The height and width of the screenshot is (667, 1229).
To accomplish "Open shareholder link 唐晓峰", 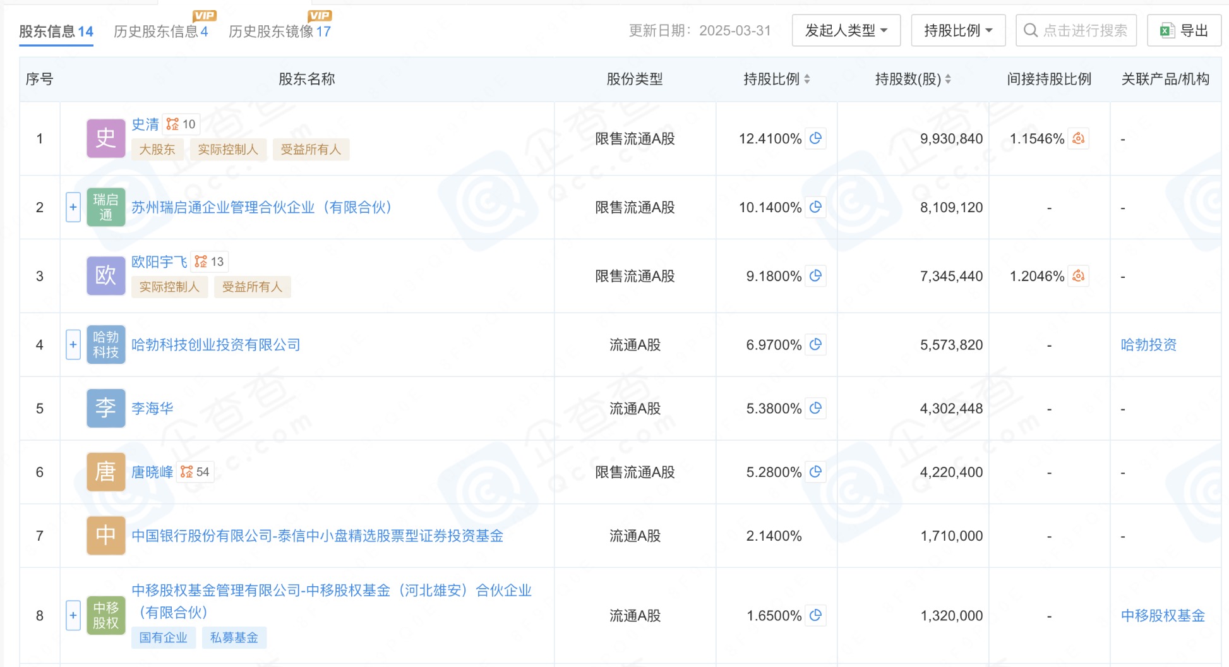I will tap(152, 472).
